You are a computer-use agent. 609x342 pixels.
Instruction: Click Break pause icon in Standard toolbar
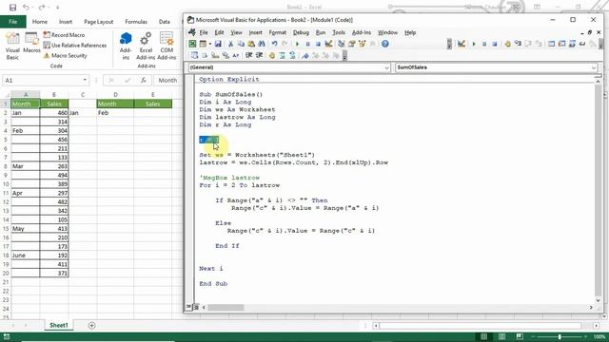pyautogui.click(x=308, y=44)
